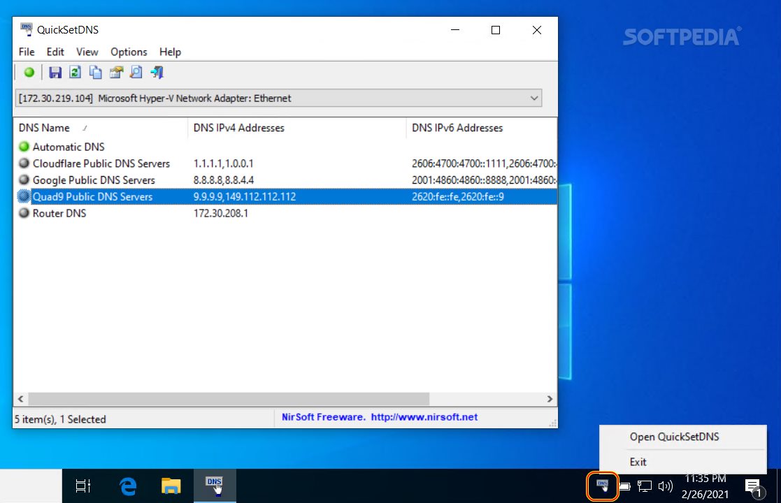Choose Open QuickSetDNS from tray menu
Screen dimensions: 781x503
pos(675,437)
